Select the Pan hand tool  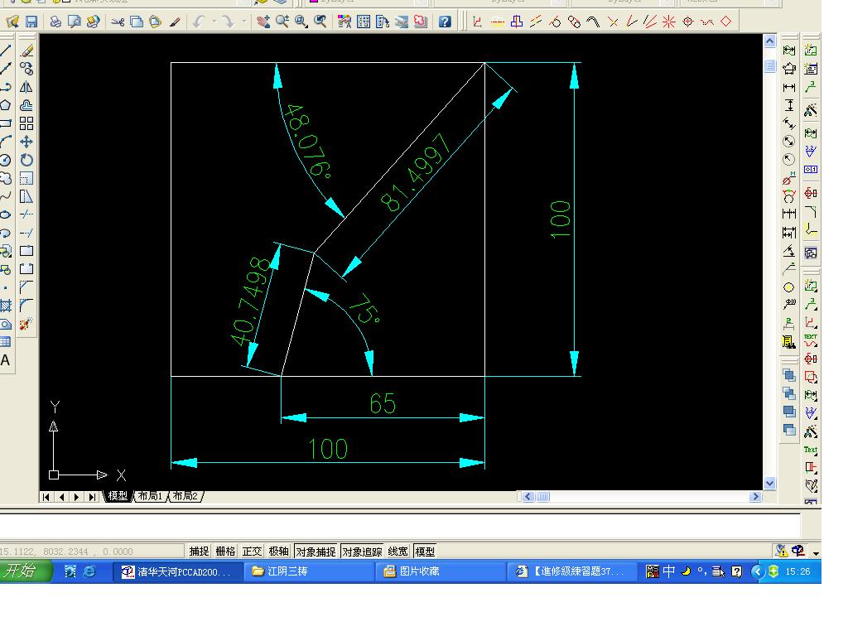[x=263, y=22]
